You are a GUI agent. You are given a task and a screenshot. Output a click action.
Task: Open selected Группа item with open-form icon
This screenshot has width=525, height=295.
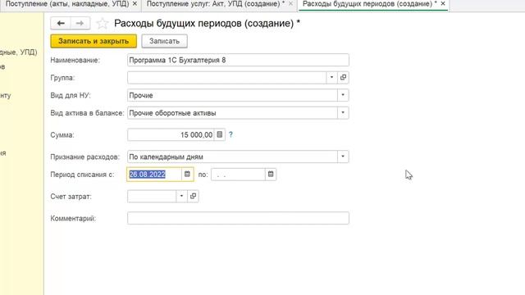click(x=343, y=78)
